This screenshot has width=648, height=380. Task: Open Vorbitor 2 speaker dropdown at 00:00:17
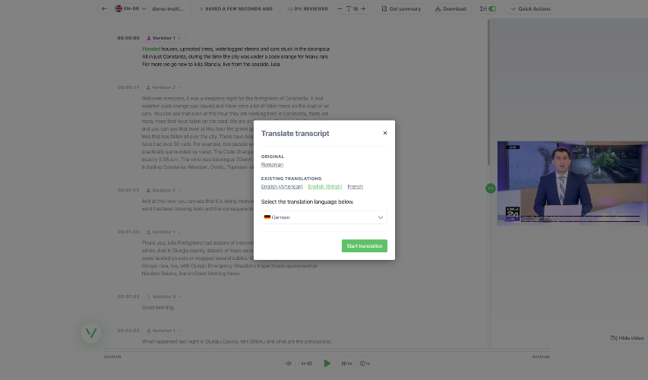[x=163, y=87]
